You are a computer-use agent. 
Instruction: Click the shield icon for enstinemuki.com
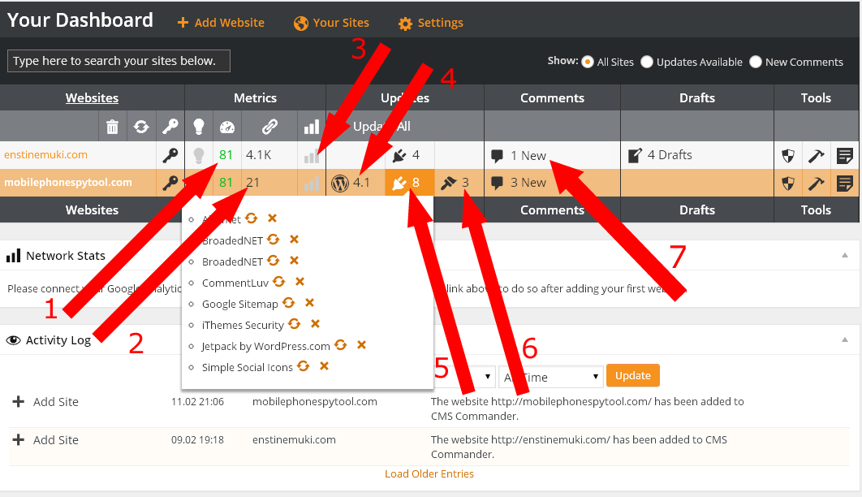pos(788,156)
